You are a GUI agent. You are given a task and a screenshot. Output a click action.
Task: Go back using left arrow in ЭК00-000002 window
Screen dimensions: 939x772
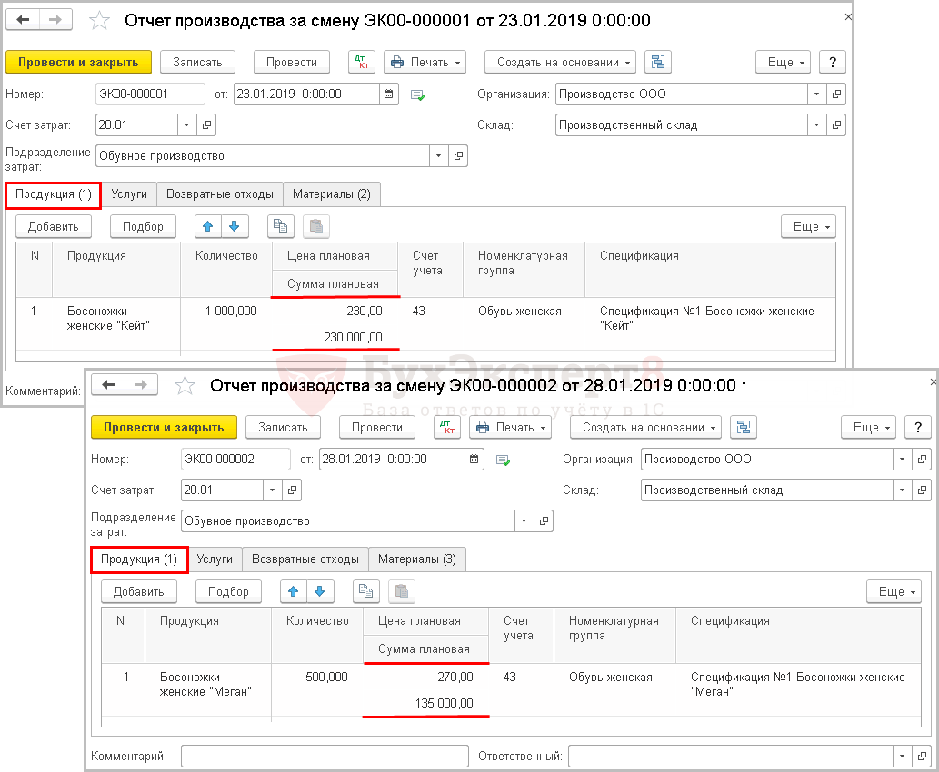point(109,386)
